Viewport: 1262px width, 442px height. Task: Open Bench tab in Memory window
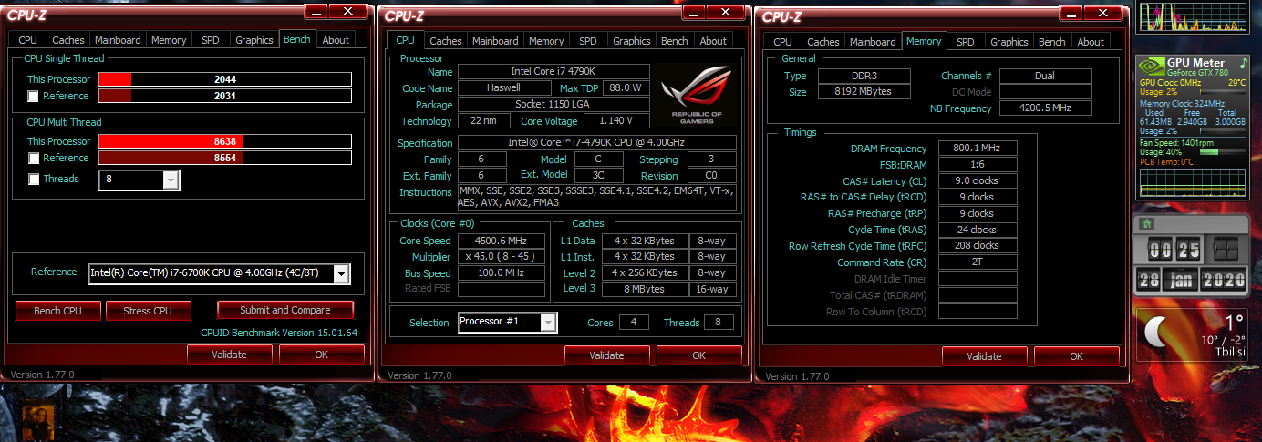pos(1052,42)
